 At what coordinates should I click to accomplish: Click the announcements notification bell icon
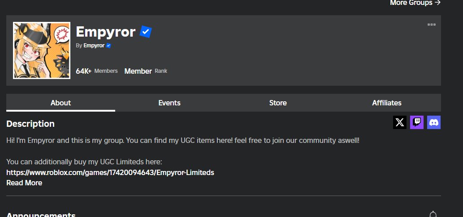point(433,214)
